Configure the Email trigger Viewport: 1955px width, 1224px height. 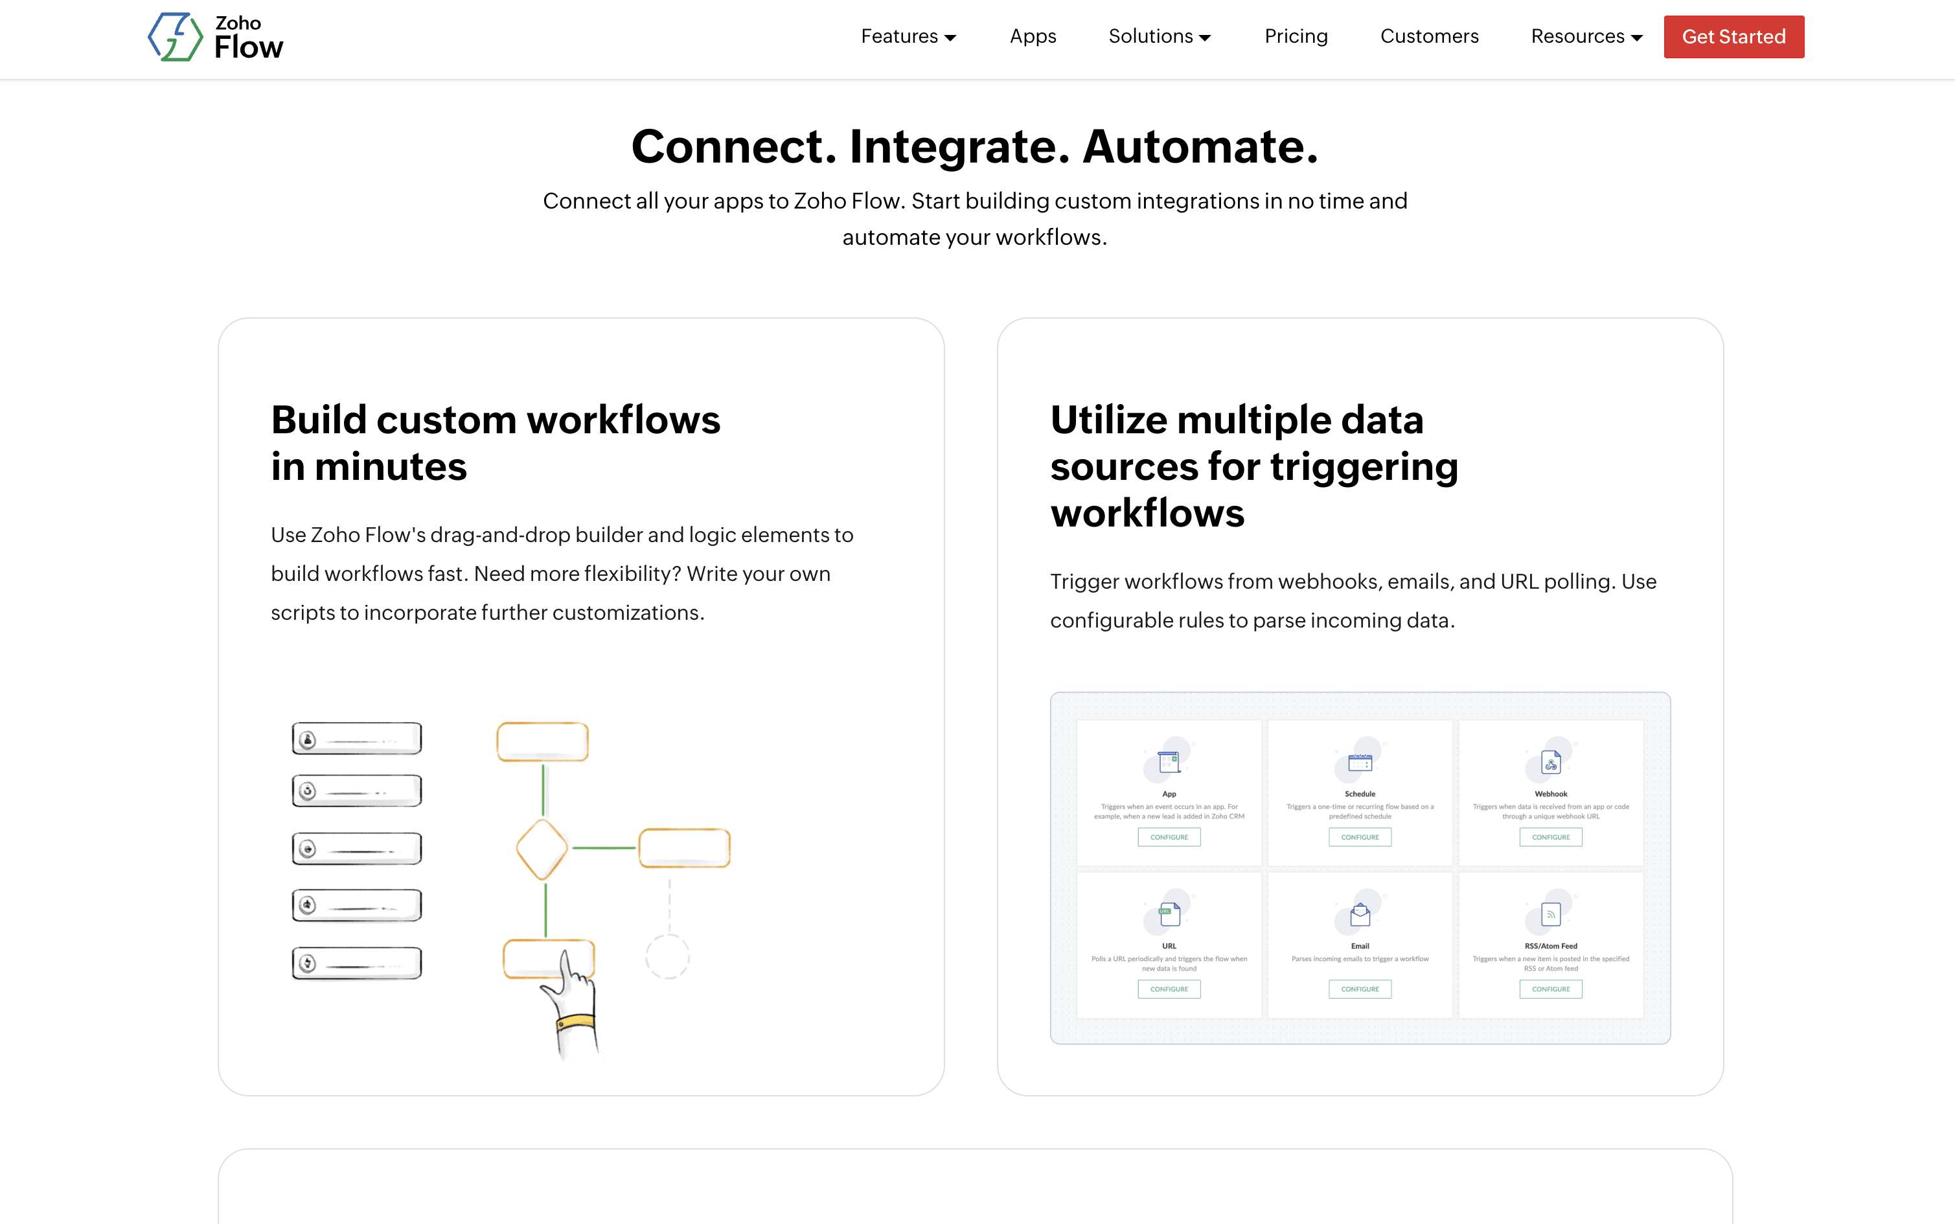(x=1360, y=990)
